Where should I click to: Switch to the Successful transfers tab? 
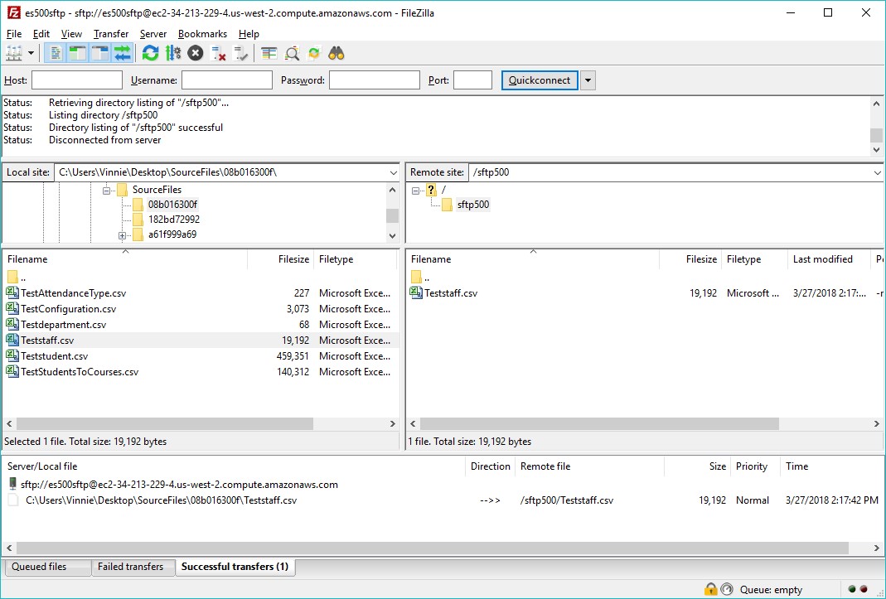(235, 567)
